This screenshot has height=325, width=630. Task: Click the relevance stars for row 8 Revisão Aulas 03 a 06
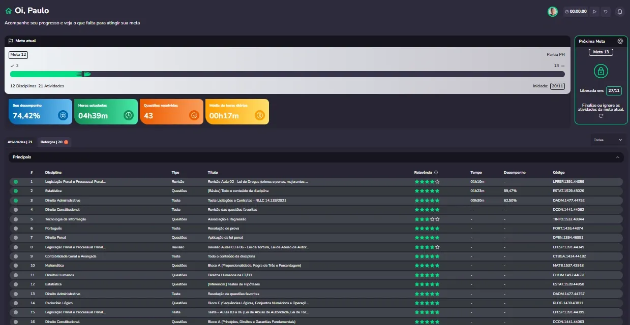coord(427,247)
